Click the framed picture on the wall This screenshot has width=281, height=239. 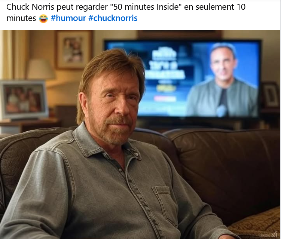(74, 50)
